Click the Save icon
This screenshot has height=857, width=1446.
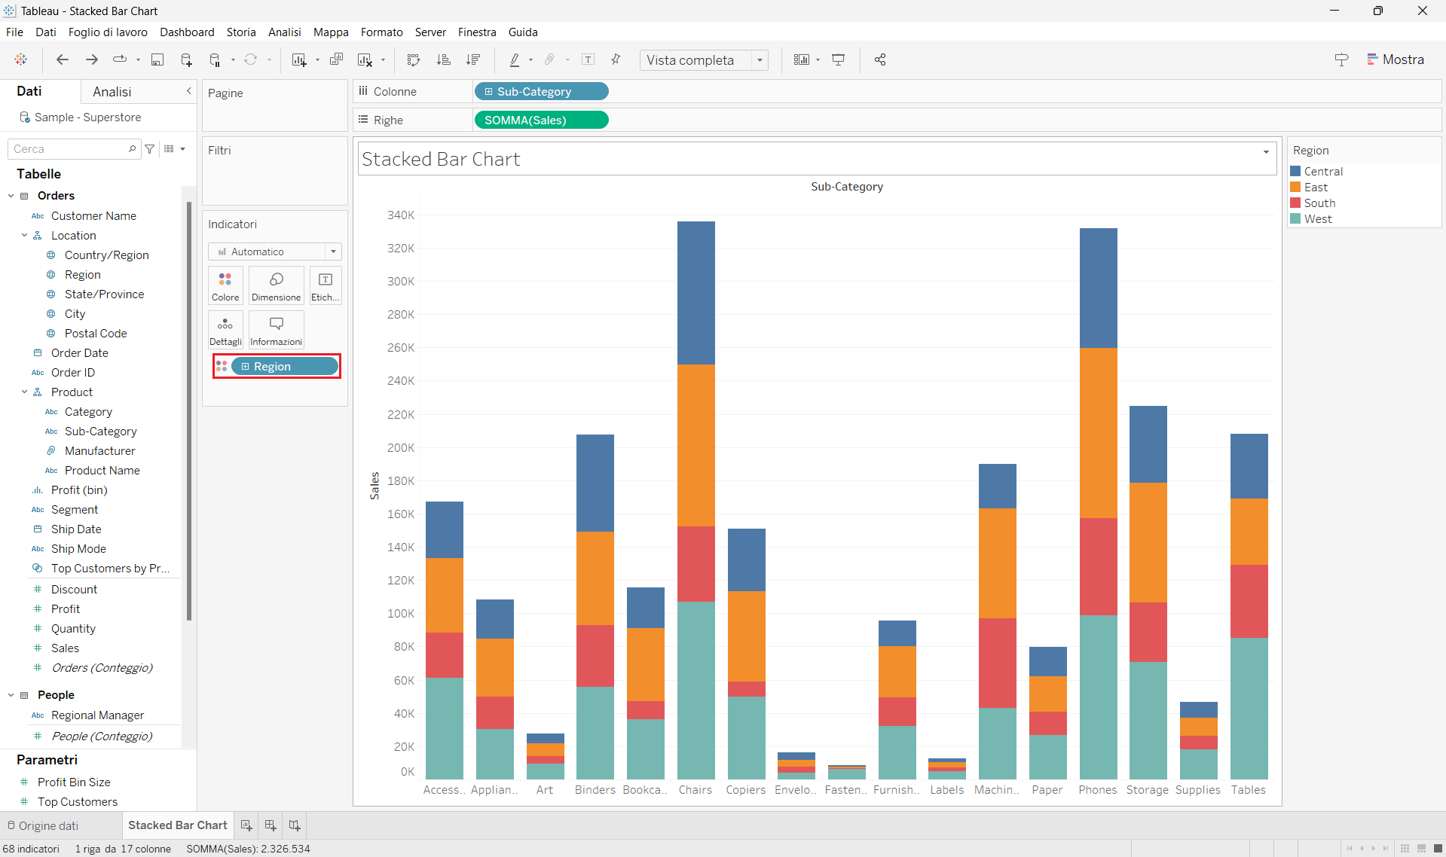pyautogui.click(x=157, y=59)
